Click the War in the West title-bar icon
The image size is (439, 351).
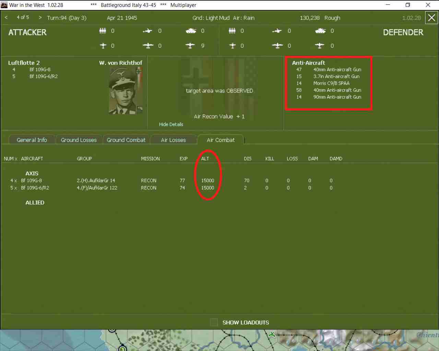click(x=4, y=5)
